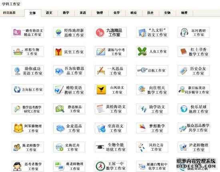Switch to the 数学 subject tab

66,13
